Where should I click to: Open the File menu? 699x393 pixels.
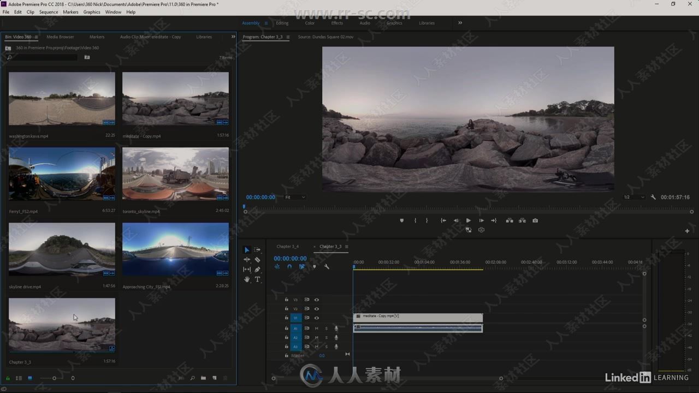pyautogui.click(x=6, y=12)
